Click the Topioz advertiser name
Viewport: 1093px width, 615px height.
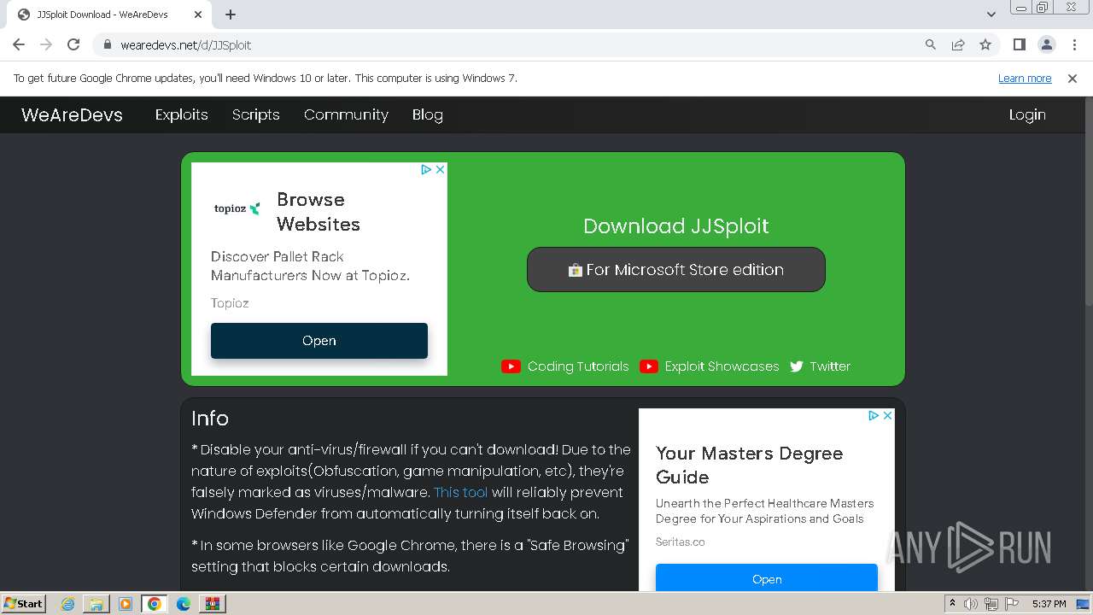click(x=230, y=303)
